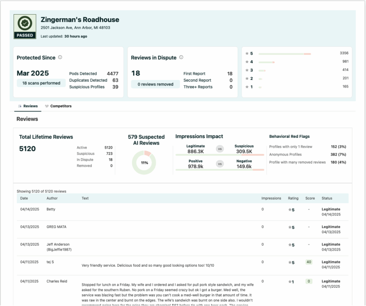Click the vs badge between Legitimate and Suspicious
The image size is (366, 306).
(220, 149)
